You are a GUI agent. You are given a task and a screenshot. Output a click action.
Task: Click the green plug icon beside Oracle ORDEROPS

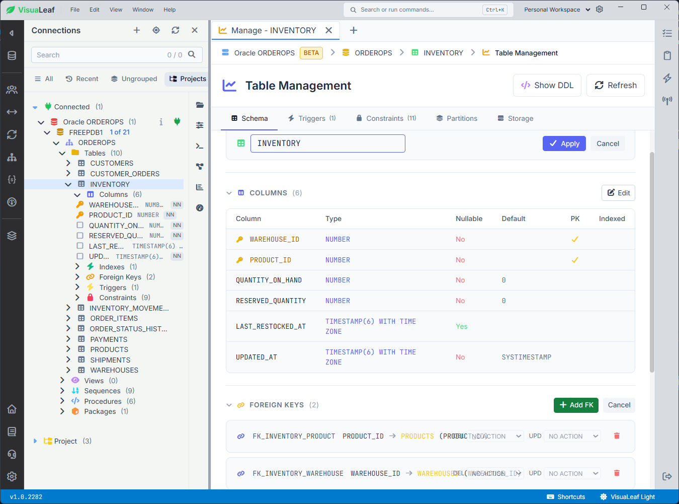pyautogui.click(x=177, y=121)
